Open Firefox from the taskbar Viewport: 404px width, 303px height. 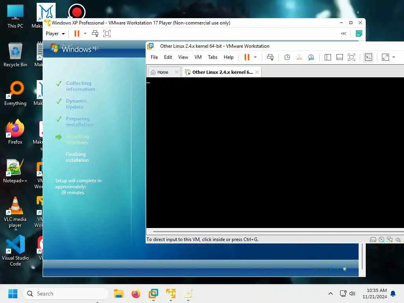136,294
